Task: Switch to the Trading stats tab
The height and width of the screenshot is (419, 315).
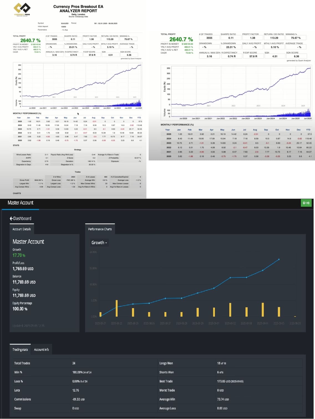Action: click(20, 349)
